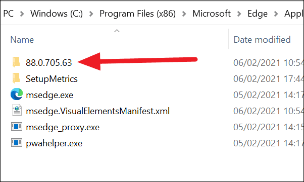Navigate to Edge breadcrumb segment
The image size is (304, 182).
click(x=258, y=14)
